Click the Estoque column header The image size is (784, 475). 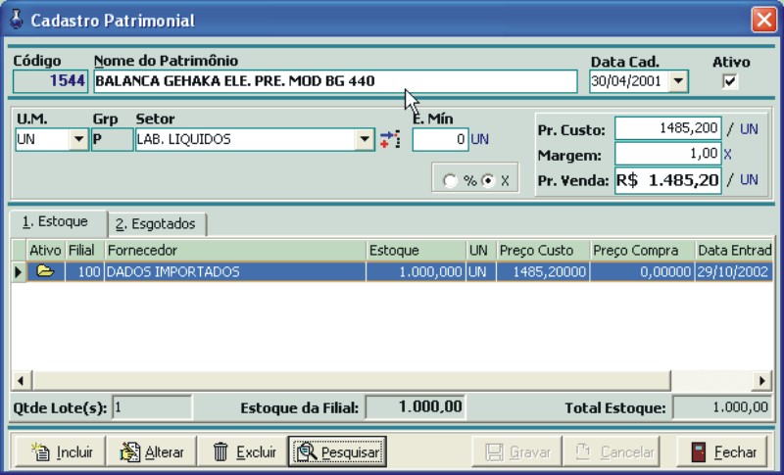click(x=416, y=251)
